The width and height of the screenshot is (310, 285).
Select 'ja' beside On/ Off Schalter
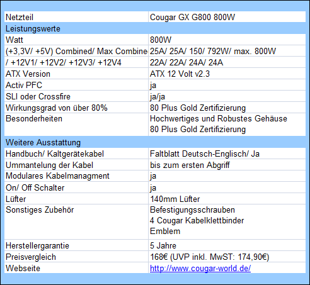[153, 188]
